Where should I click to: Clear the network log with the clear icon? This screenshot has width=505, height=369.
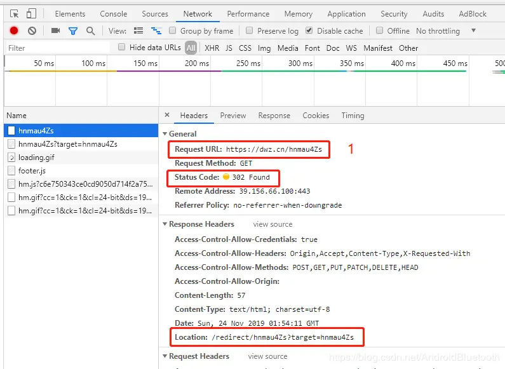point(32,31)
